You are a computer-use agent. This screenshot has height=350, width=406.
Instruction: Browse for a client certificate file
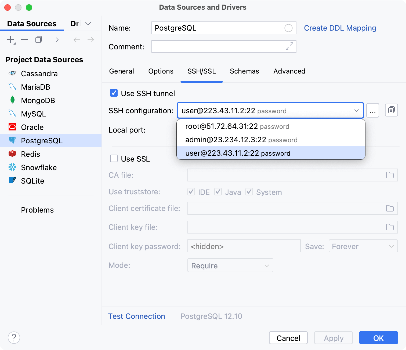(390, 208)
